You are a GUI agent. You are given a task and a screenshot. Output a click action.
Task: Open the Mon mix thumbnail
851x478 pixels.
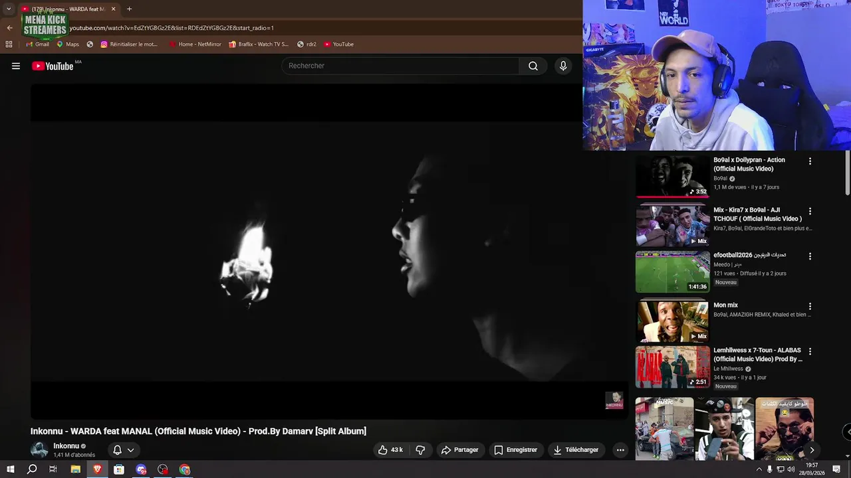(x=672, y=321)
